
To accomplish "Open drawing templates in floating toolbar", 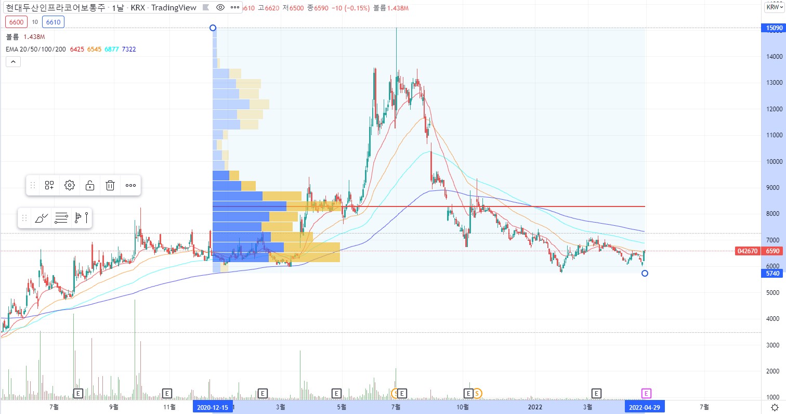I will (49, 185).
